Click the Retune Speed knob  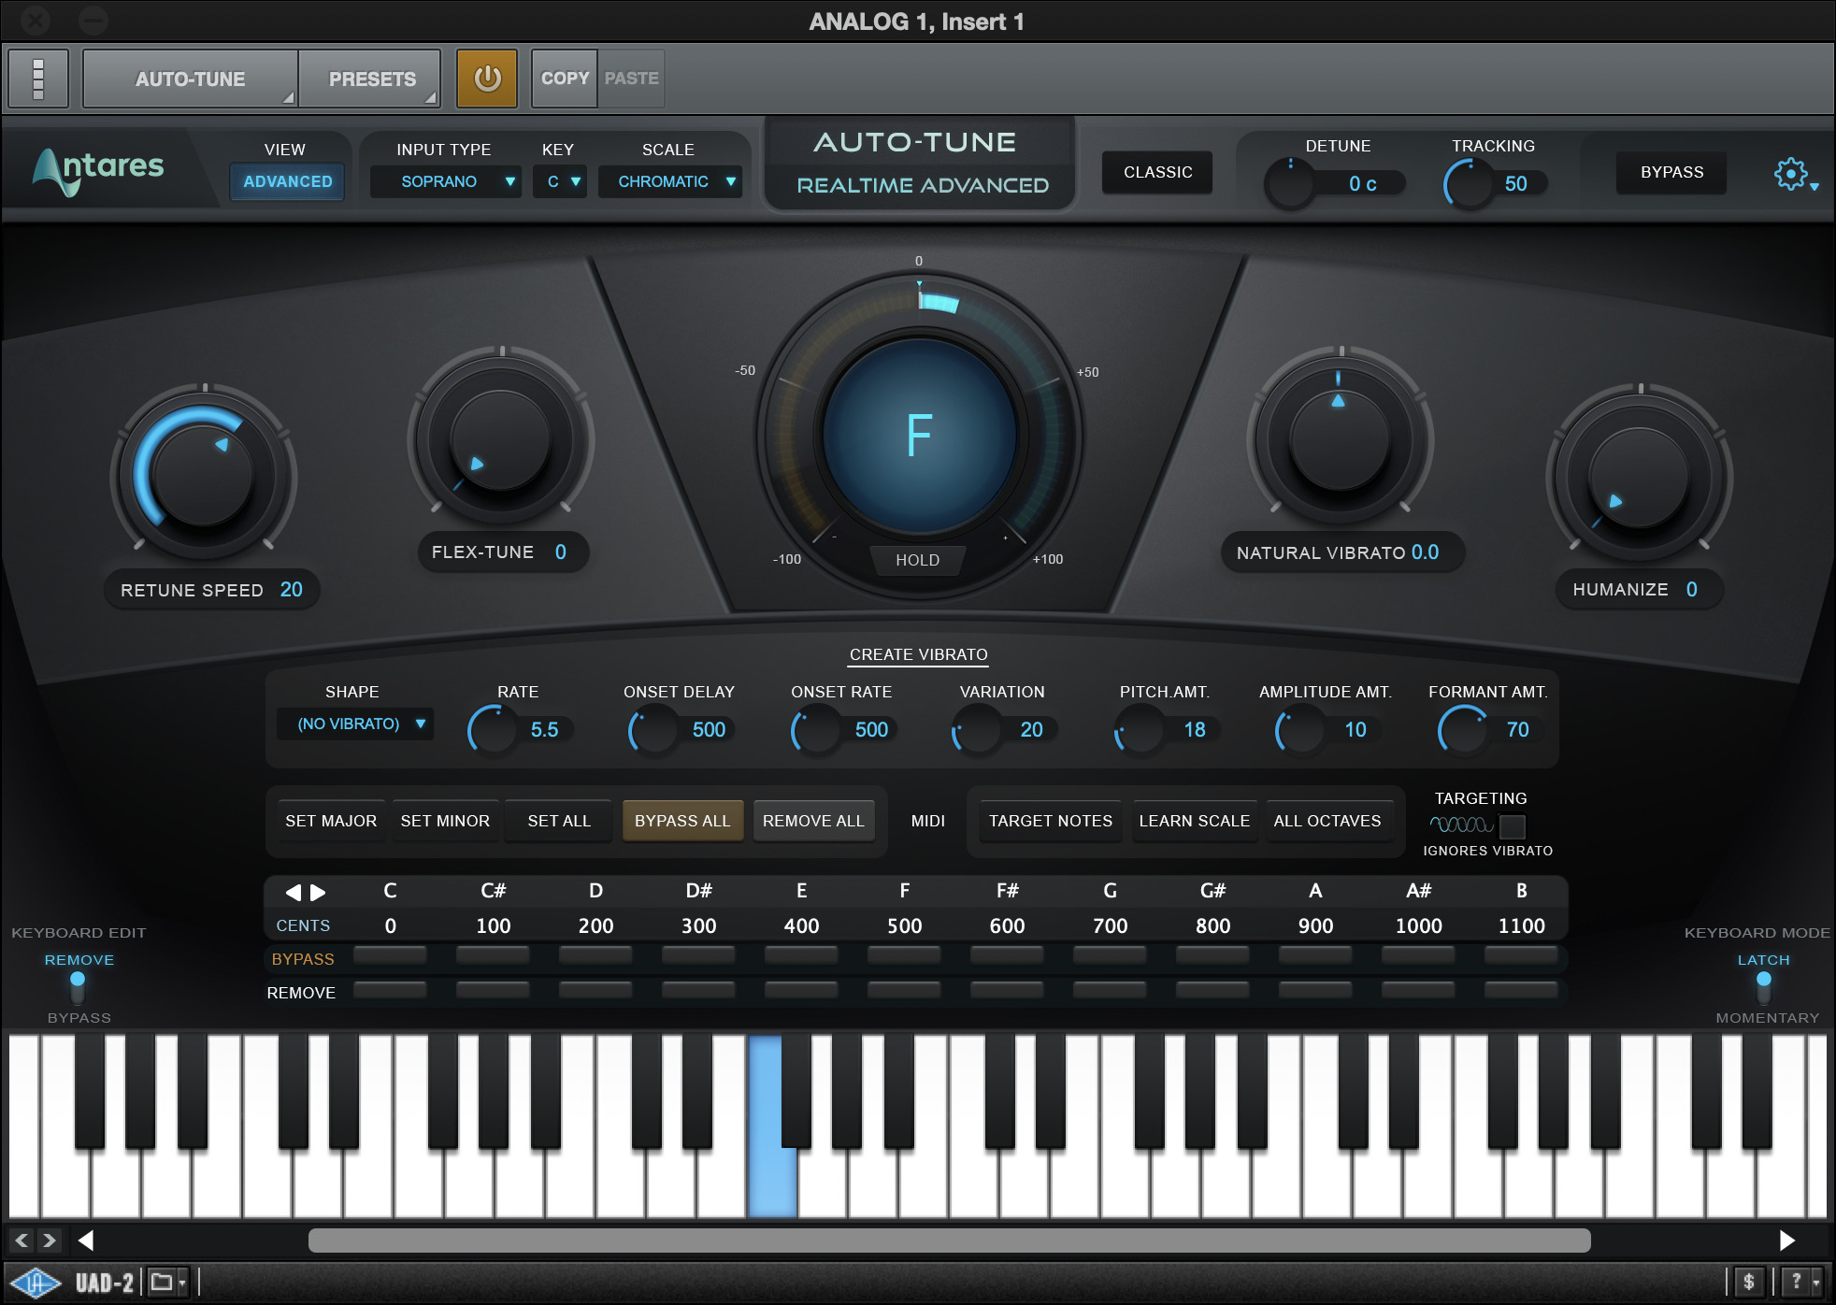click(x=204, y=475)
